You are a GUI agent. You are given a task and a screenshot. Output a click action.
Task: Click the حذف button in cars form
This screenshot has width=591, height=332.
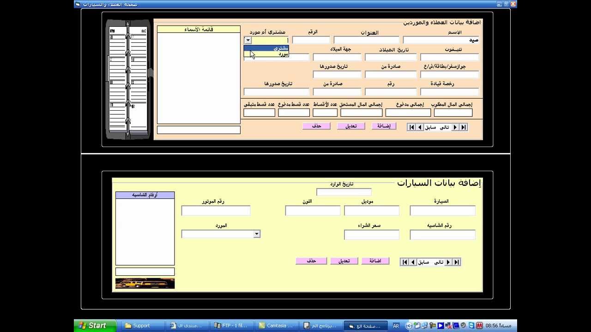311,261
